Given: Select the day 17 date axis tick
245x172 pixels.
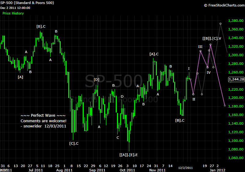Looking at the screenshot, I should (142, 166).
